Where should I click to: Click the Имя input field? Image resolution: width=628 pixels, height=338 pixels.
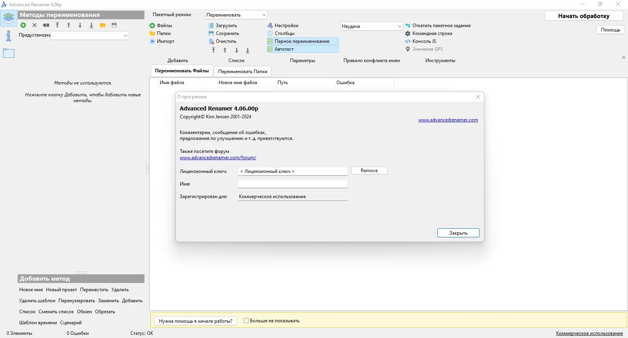(x=293, y=184)
